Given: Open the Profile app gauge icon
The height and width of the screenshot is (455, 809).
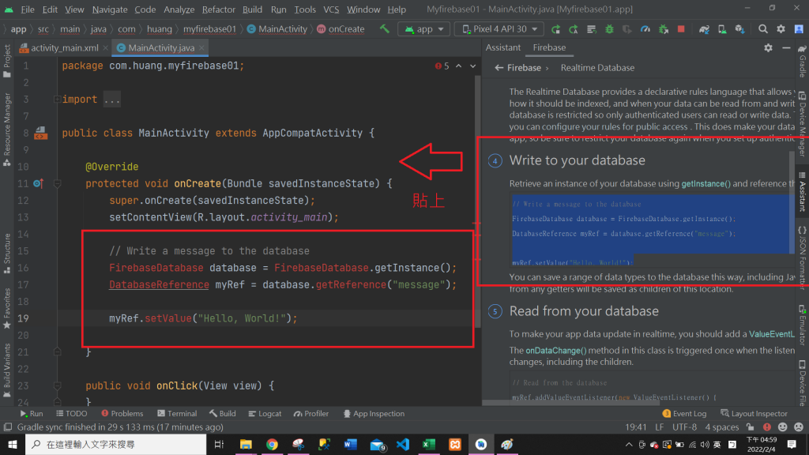Looking at the screenshot, I should tap(645, 29).
